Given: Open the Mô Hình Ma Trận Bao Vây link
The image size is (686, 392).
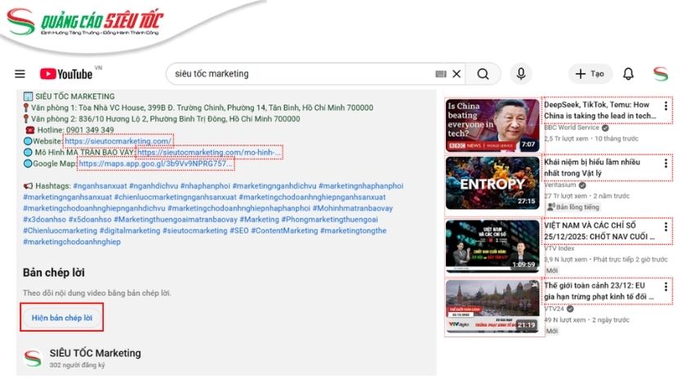Looking at the screenshot, I should pyautogui.click(x=209, y=152).
